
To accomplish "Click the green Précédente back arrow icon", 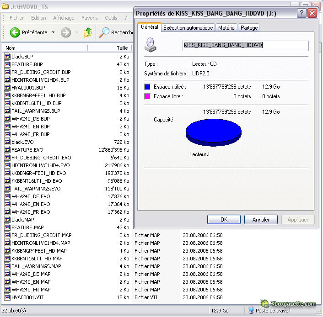I will point(15,32).
